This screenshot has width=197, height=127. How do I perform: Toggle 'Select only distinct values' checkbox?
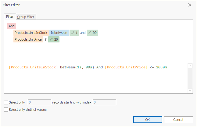[6, 110]
